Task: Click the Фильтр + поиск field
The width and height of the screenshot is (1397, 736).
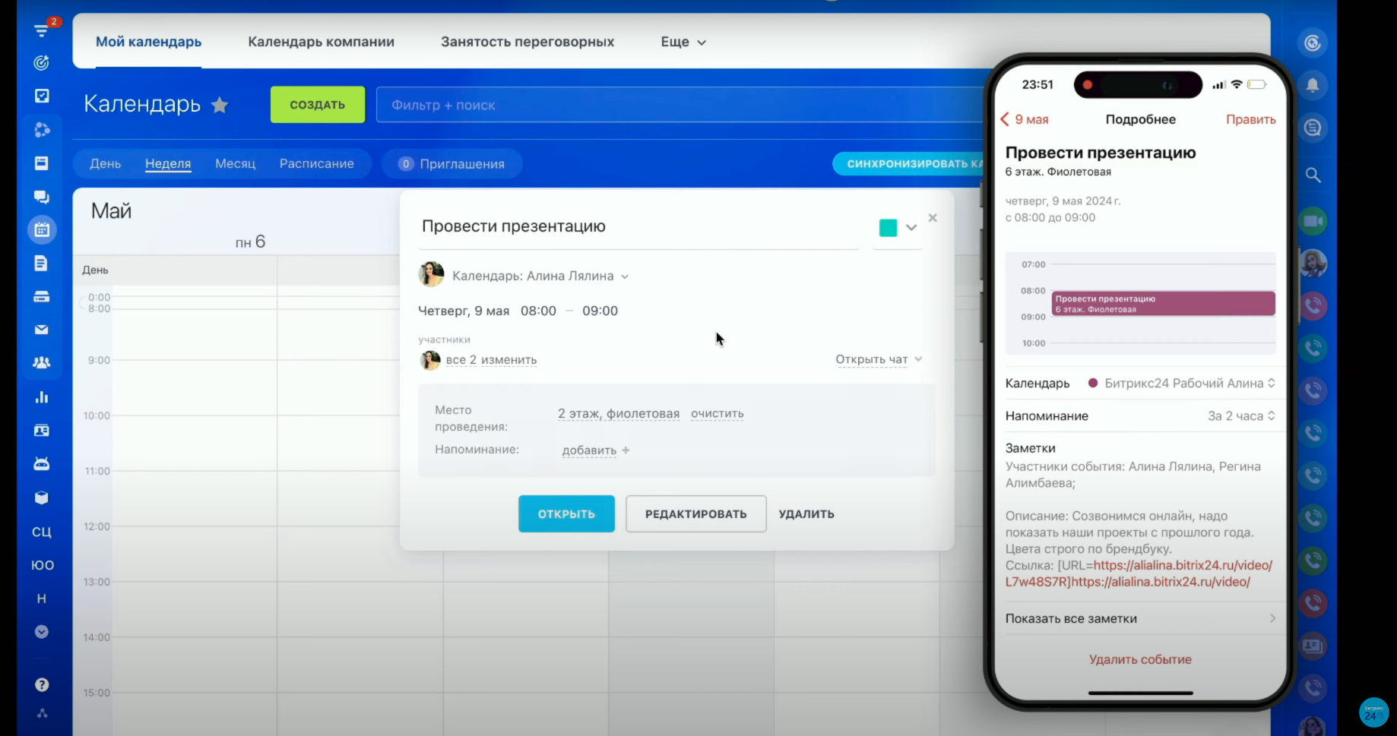Action: coord(676,105)
